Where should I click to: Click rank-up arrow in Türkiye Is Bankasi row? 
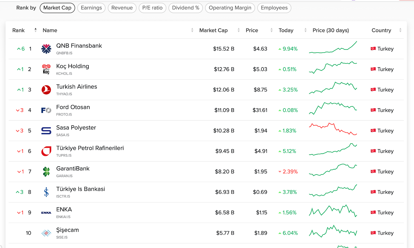tap(18, 192)
